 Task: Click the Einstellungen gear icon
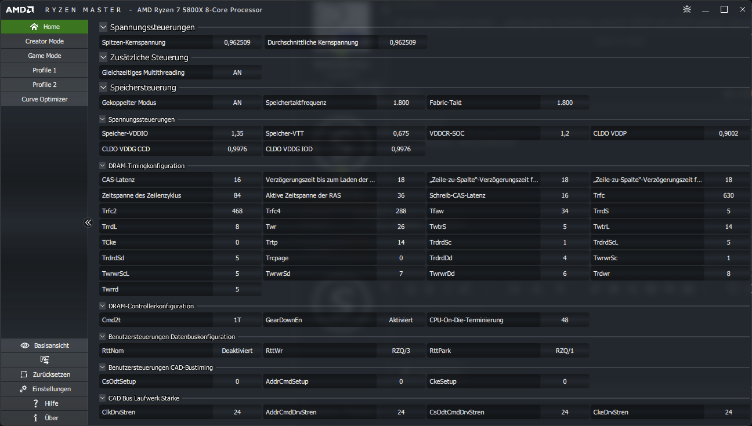click(x=23, y=389)
